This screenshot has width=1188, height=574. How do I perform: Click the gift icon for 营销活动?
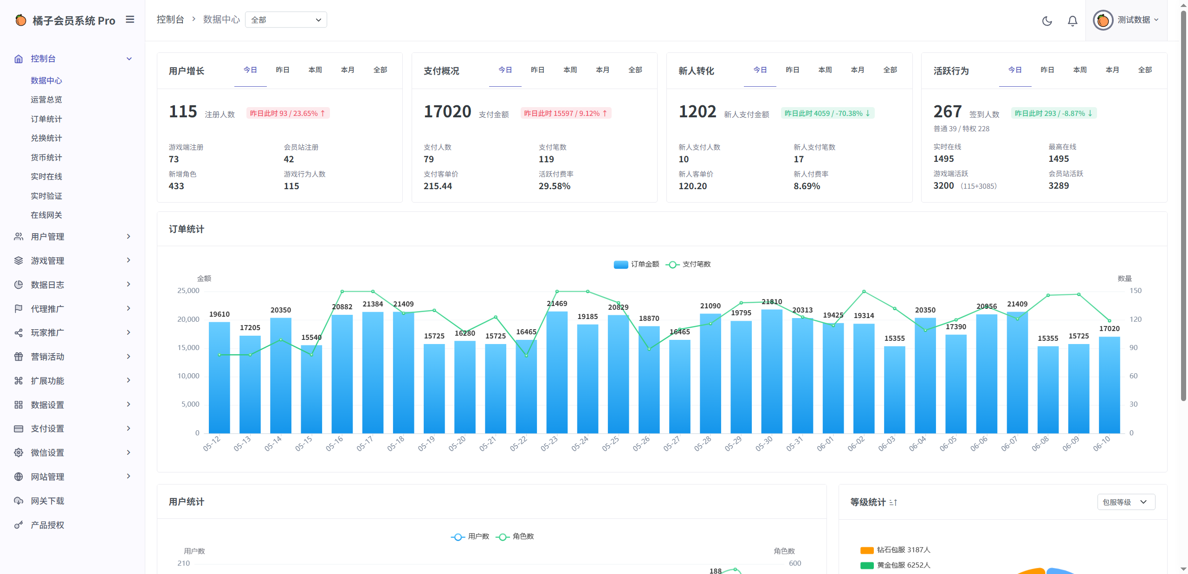[19, 357]
